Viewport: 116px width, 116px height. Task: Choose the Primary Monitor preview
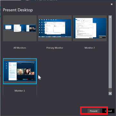(55, 28)
